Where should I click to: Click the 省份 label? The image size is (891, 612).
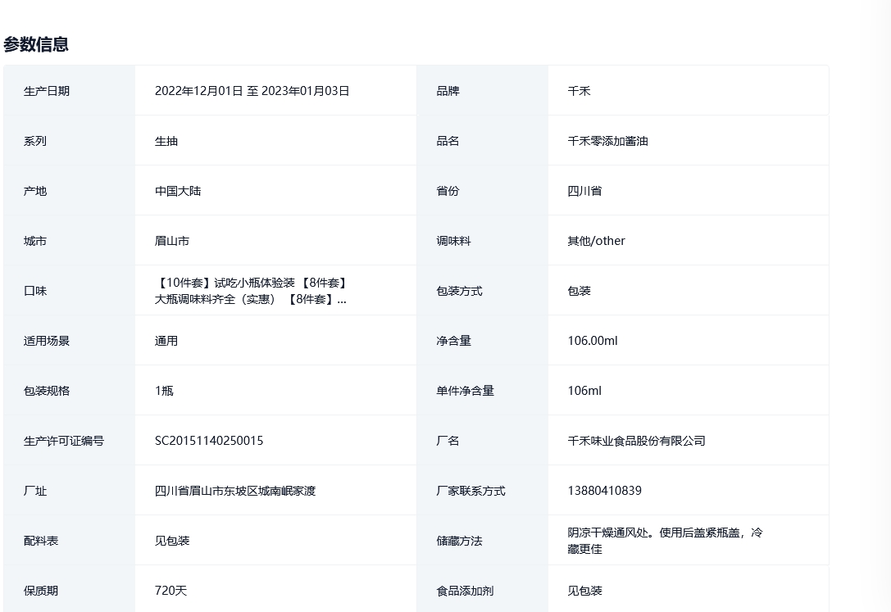pyautogui.click(x=448, y=191)
